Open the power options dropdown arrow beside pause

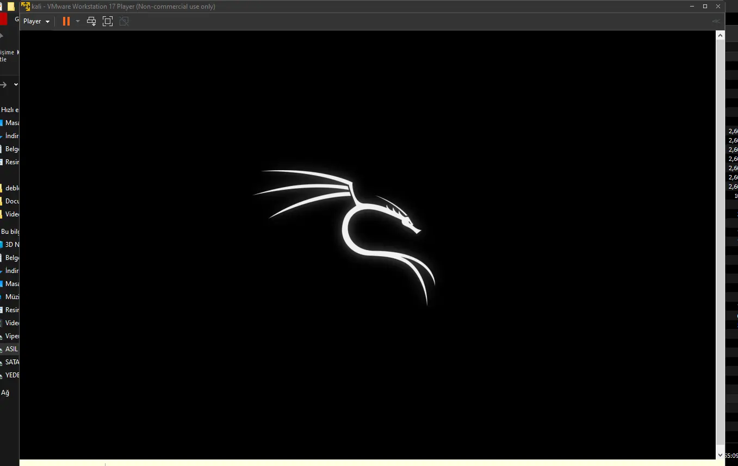(x=78, y=21)
